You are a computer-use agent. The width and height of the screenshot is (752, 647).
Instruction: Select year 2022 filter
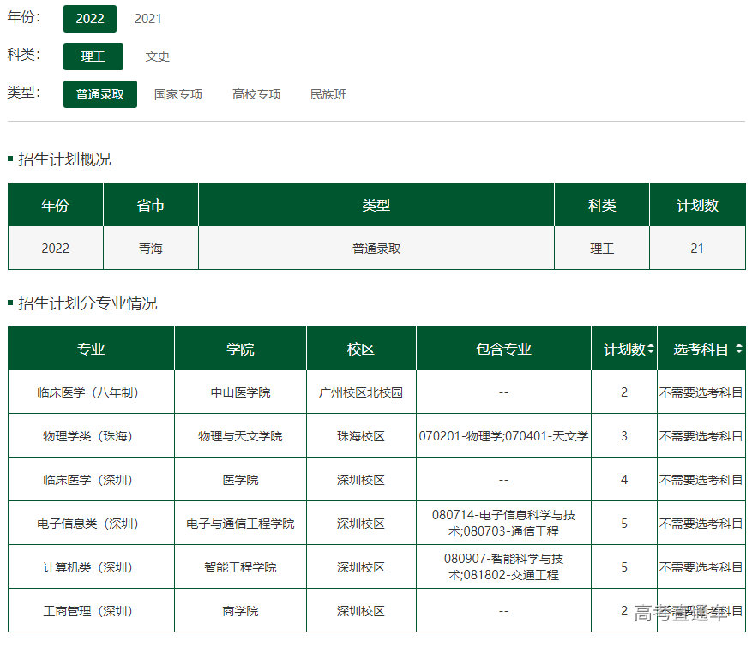[x=90, y=18]
